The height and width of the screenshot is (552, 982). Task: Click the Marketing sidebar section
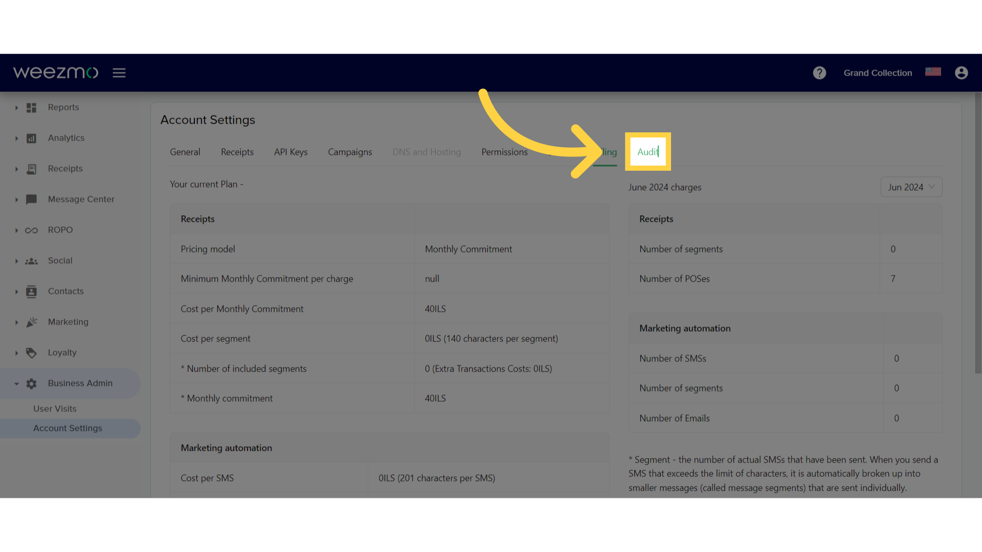click(68, 321)
